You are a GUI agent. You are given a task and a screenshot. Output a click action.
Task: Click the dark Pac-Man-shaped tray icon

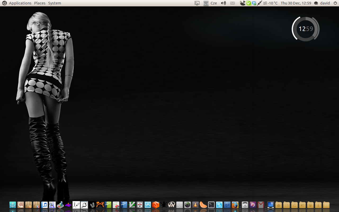[x=243, y=3]
